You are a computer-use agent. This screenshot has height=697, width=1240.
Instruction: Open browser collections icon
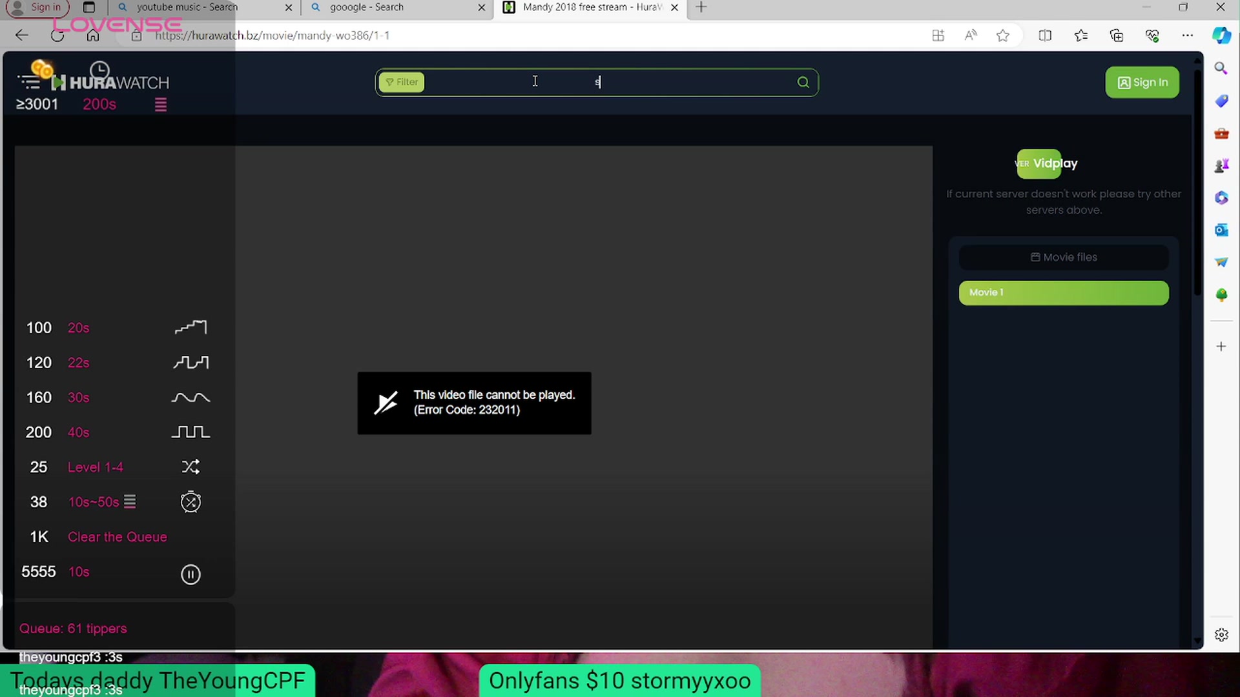coord(1117,35)
